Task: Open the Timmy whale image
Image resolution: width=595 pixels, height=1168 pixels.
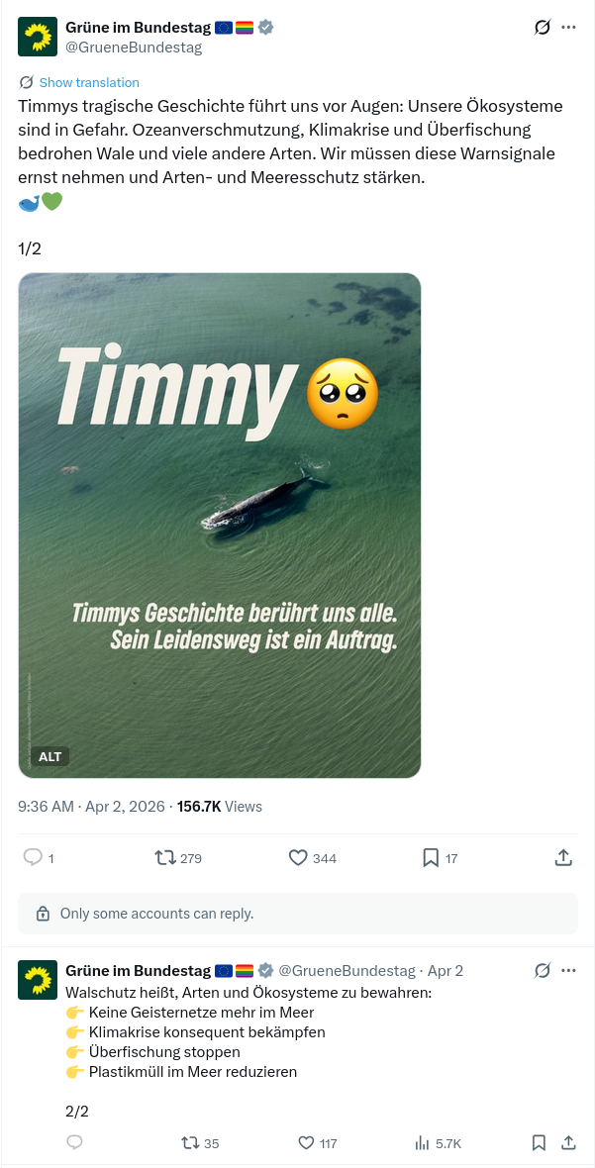Action: click(x=220, y=526)
